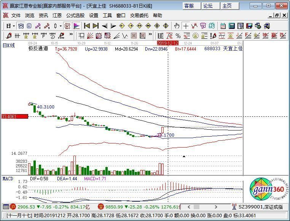
Task: Click the yellow diamond four-way arrows icon
Action: click(x=157, y=26)
